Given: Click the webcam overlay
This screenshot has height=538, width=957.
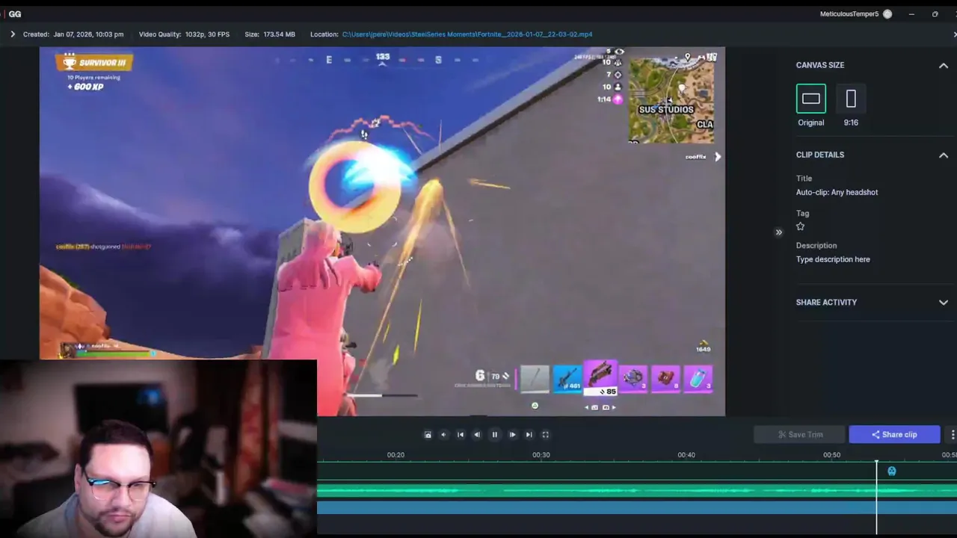Looking at the screenshot, I should [159, 448].
